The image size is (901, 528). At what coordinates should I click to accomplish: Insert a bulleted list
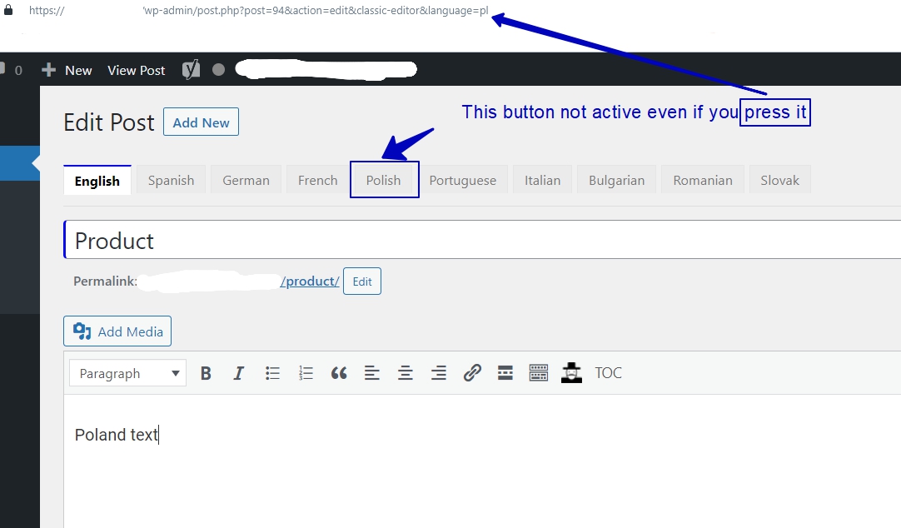pos(272,373)
